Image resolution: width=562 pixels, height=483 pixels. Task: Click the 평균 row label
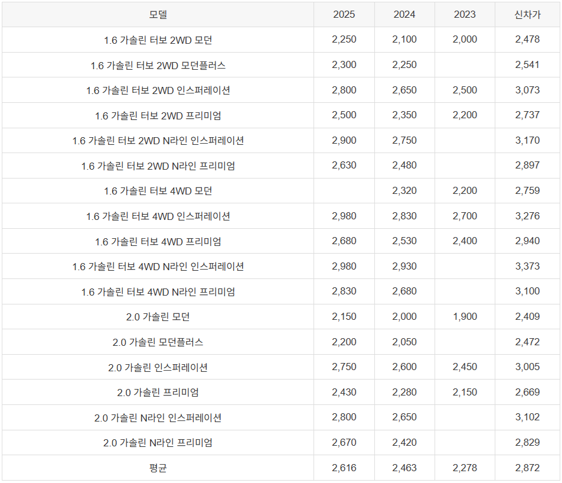coord(158,468)
